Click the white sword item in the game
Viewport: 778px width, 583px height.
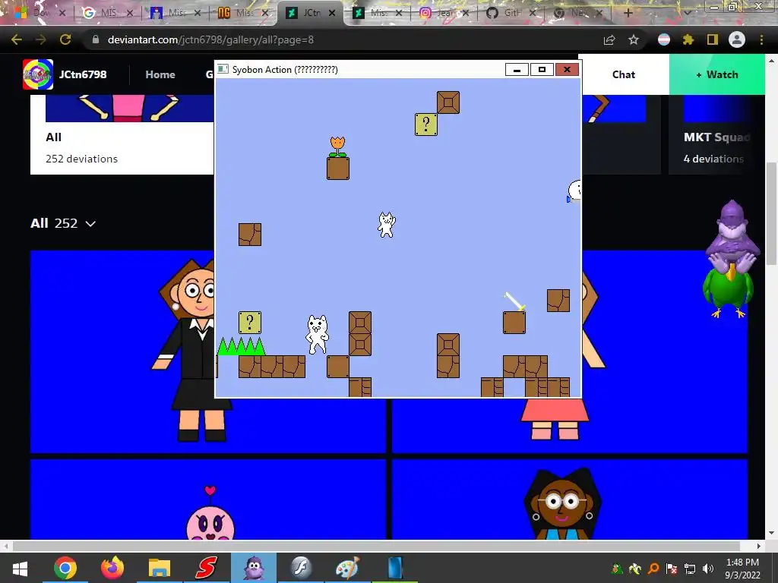pos(514,301)
